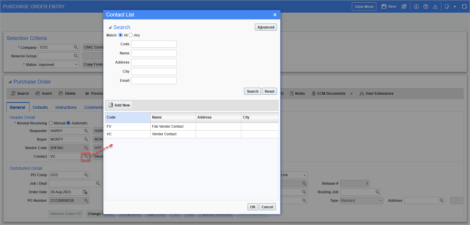Screen dimensions: 470x225
Task: Collapse the Search section triangle
Action: click(x=110, y=27)
